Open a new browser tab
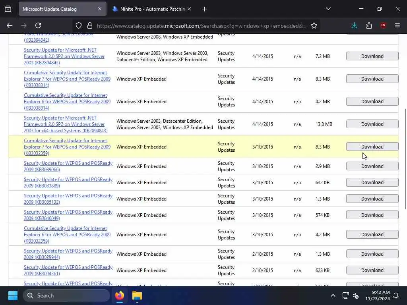The image size is (407, 305). 204,9
